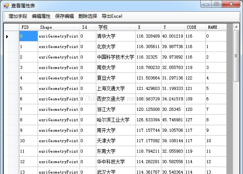Screen dimensions: 243x174
Task: Select row header of 上海交通大学 row
Action: click(x=12, y=88)
